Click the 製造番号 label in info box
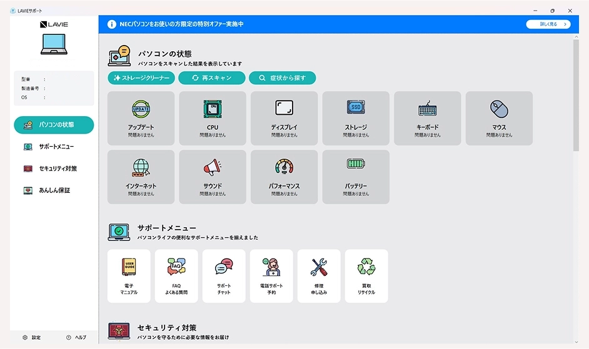This screenshot has width=589, height=349. [x=30, y=88]
